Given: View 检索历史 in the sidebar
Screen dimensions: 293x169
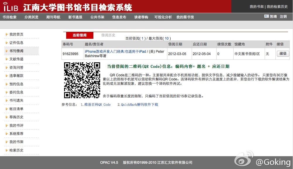Looking at the screenshot, I should pos(16,150).
